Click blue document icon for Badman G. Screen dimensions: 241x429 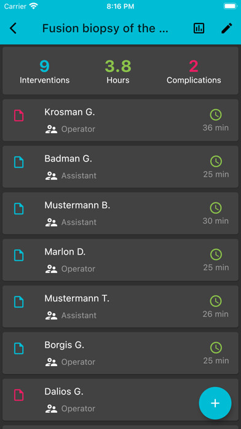(19, 162)
